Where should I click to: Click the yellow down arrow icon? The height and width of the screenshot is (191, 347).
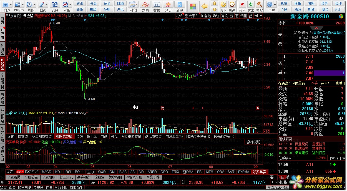pyautogui.click(x=214, y=9)
